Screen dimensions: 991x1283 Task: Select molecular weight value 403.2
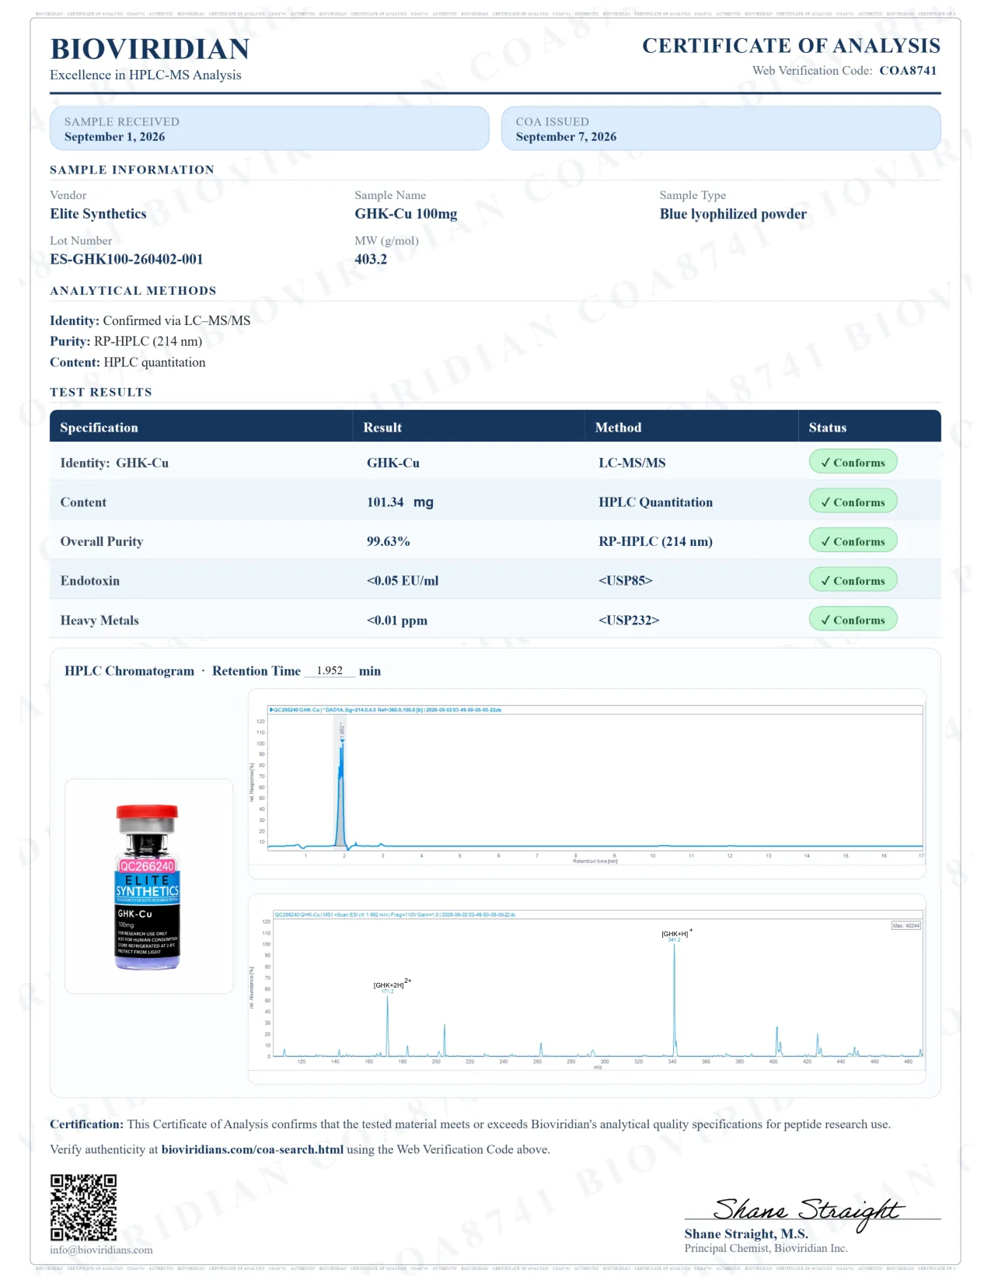click(x=371, y=259)
